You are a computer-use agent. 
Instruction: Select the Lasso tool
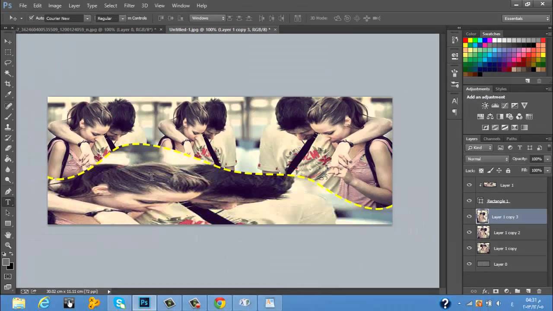tap(8, 63)
